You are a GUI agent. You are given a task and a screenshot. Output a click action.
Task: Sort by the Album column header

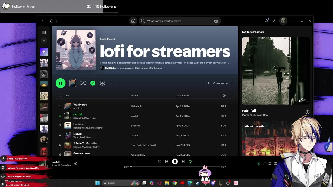(134, 95)
